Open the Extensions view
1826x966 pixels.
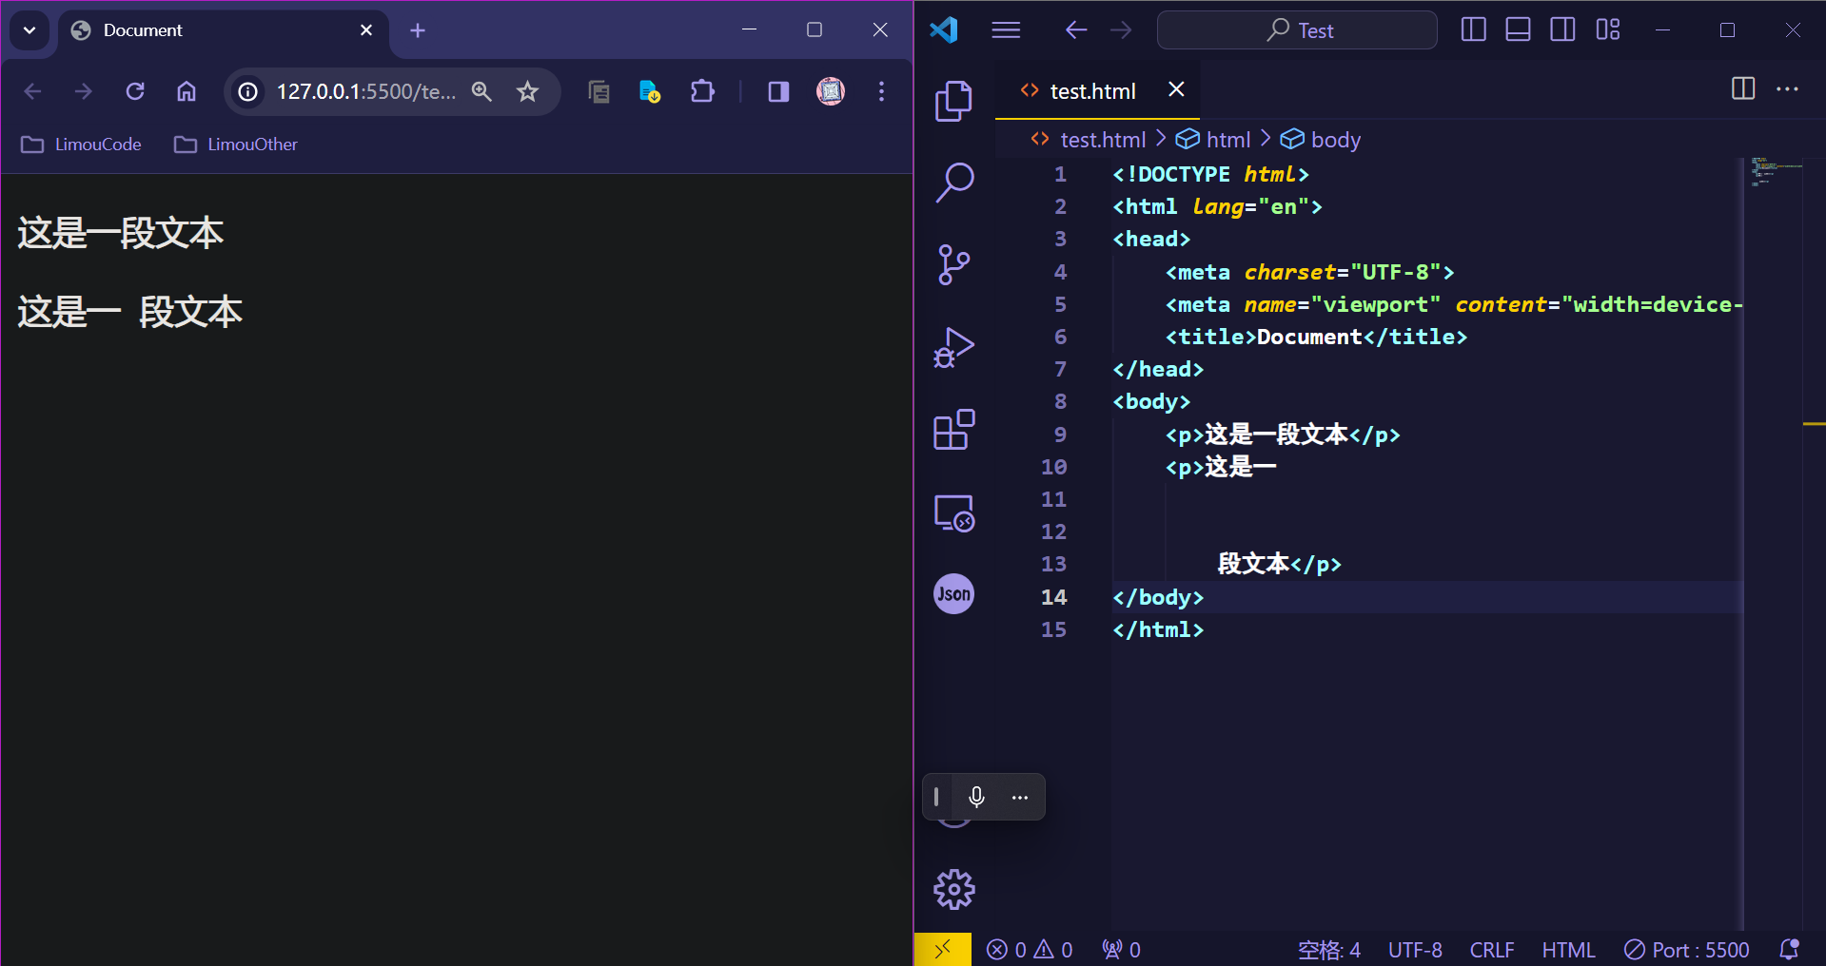click(953, 430)
